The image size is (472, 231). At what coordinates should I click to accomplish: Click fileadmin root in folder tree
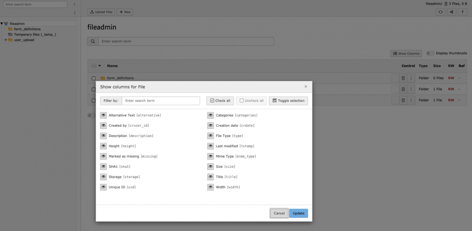[17, 24]
